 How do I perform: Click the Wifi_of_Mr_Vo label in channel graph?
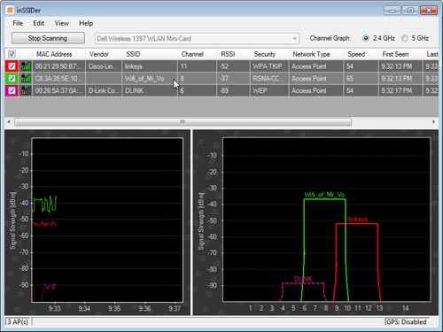(x=324, y=195)
